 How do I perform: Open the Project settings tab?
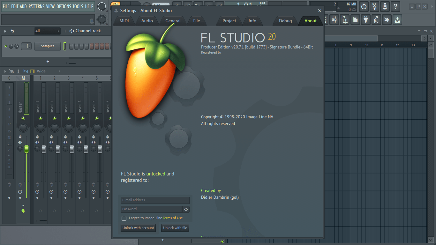click(x=229, y=21)
